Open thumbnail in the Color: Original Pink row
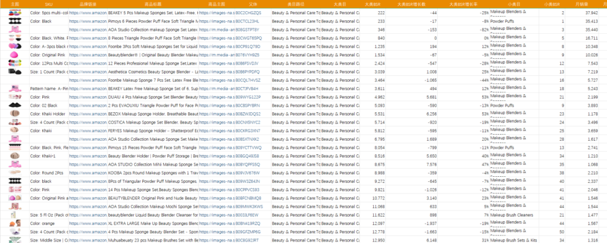Screen dimensions: 607x243 [15, 55]
